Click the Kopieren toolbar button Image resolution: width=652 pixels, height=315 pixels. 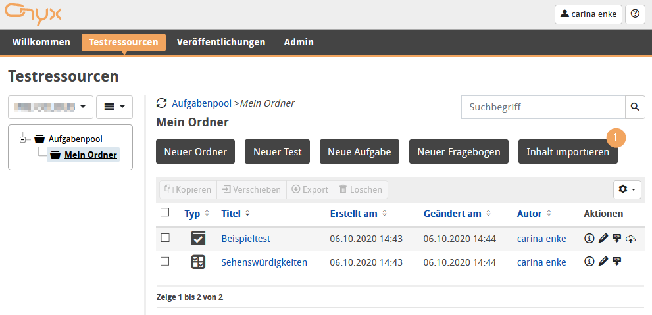188,189
